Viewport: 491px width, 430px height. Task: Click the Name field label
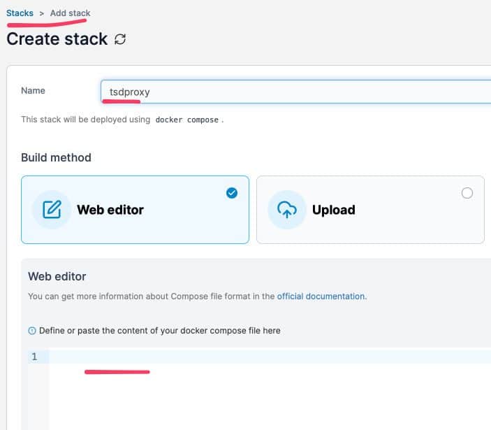pos(33,91)
